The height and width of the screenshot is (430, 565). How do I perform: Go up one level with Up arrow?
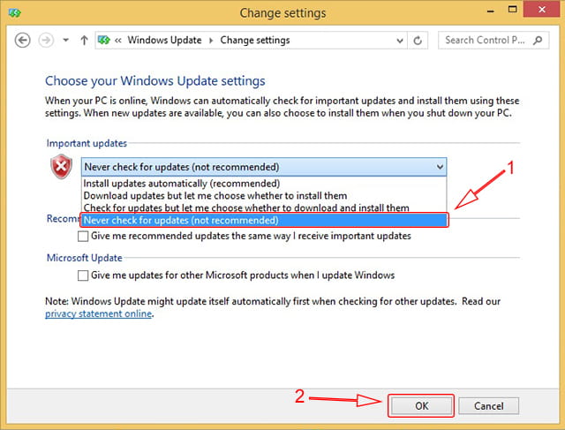coord(84,40)
